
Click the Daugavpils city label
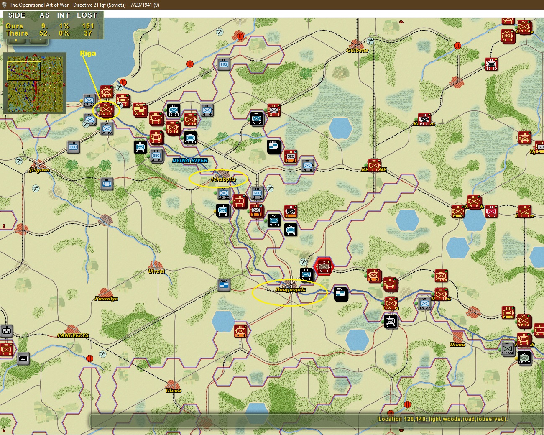(291, 289)
